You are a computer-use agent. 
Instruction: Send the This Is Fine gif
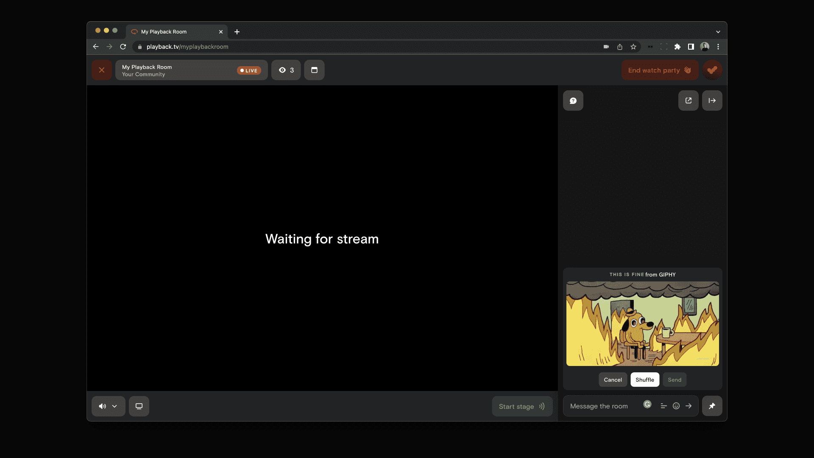[x=675, y=380]
